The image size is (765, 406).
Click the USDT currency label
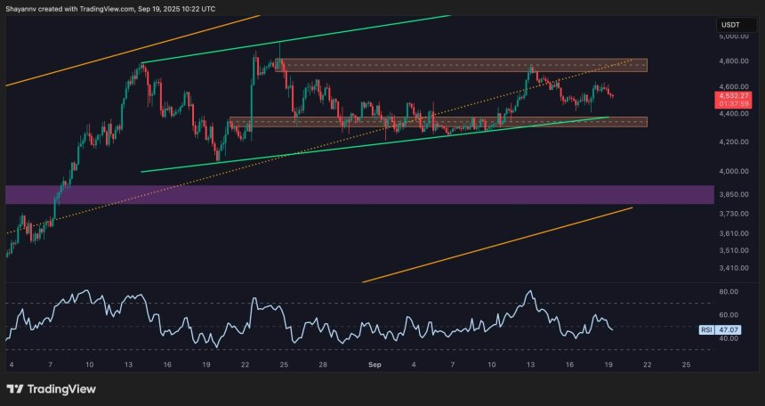[x=729, y=24]
